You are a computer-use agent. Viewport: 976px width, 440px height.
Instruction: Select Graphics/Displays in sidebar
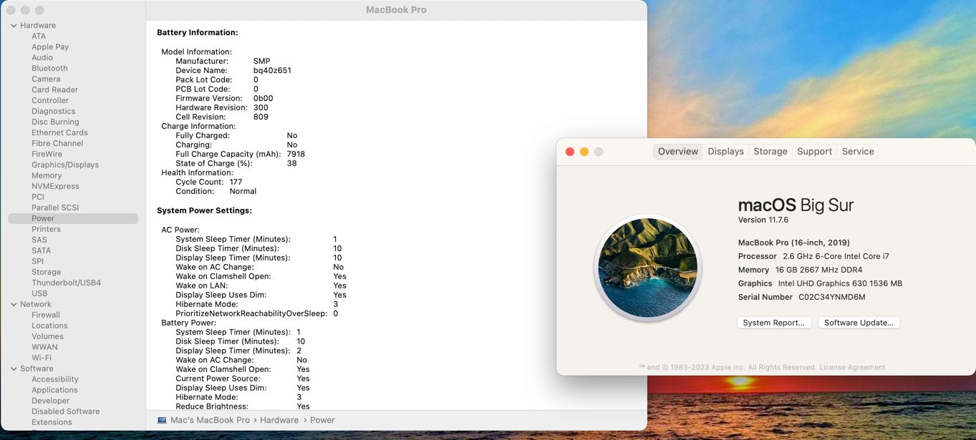click(65, 165)
